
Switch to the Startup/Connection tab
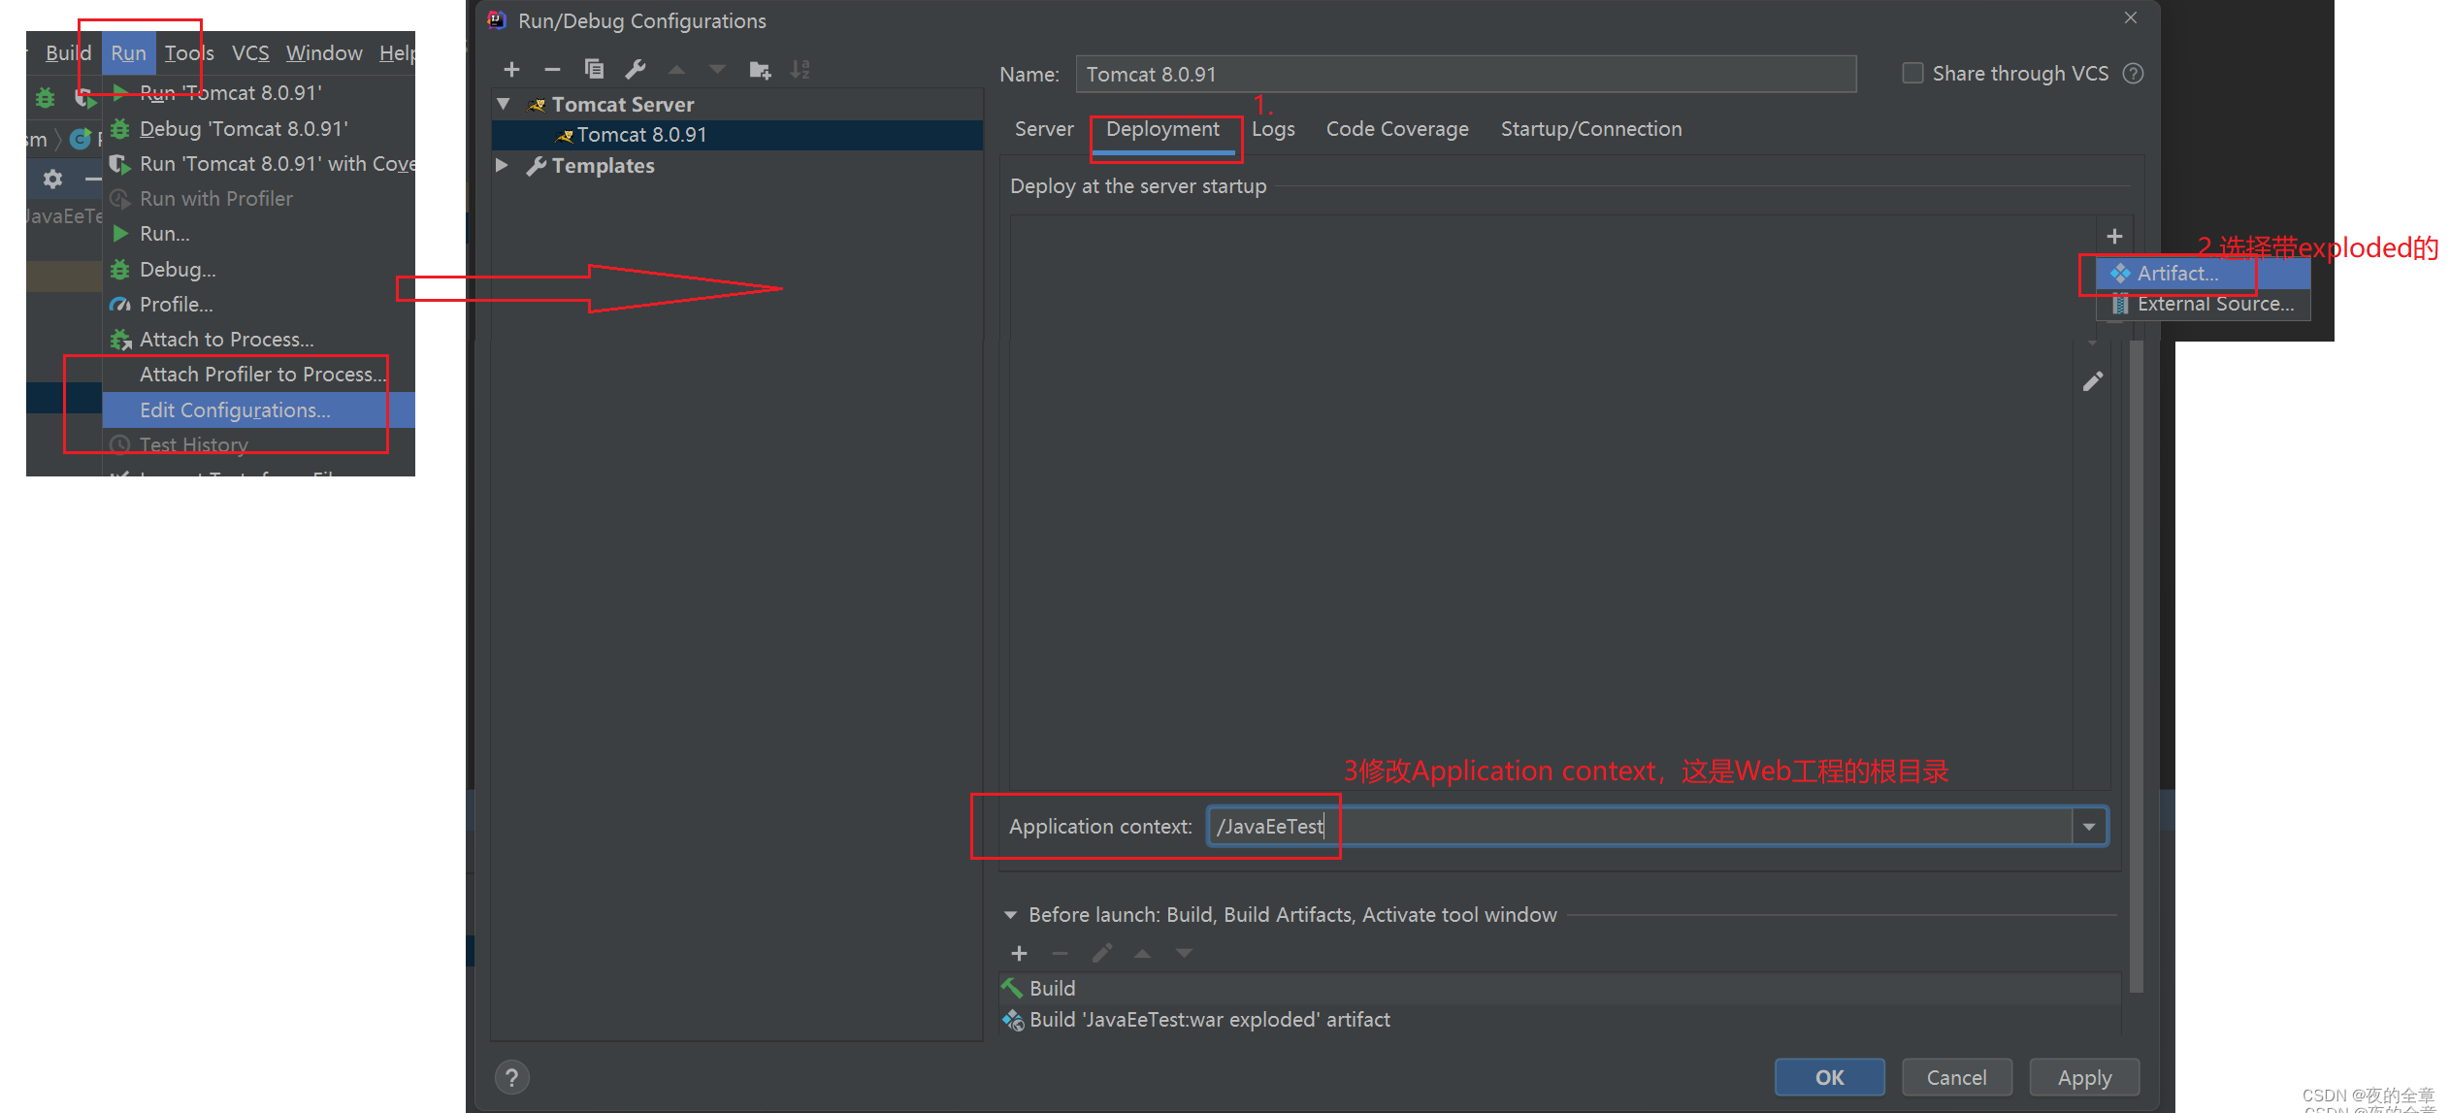point(1590,129)
